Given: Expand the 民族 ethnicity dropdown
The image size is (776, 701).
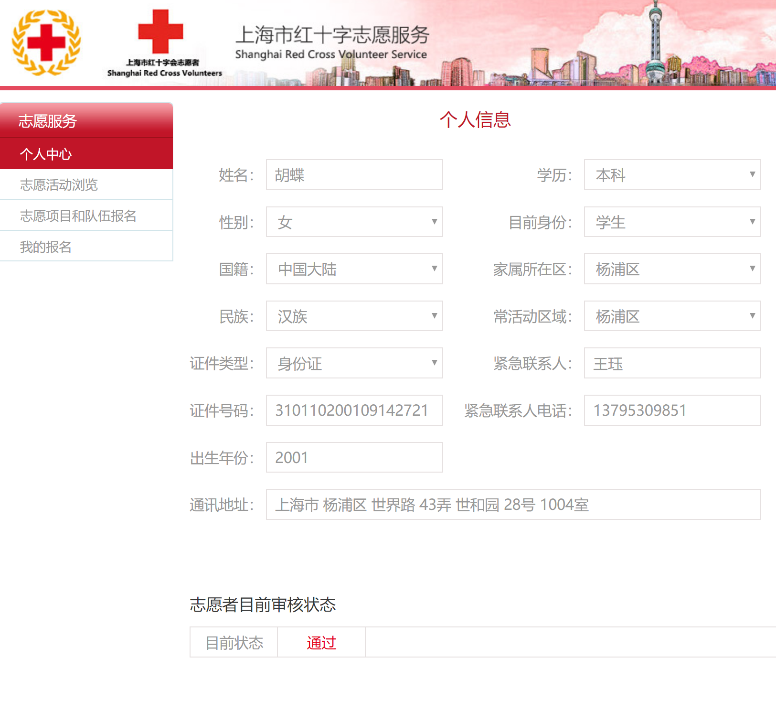Looking at the screenshot, I should (x=354, y=316).
